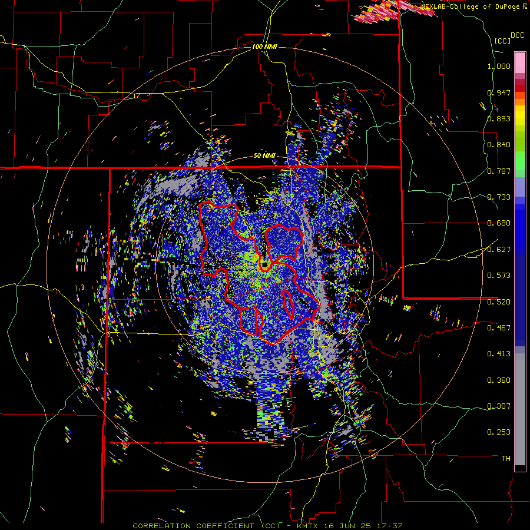The height and width of the screenshot is (530, 530).
Task: Click the black radar site dot at center
Action: click(264, 265)
